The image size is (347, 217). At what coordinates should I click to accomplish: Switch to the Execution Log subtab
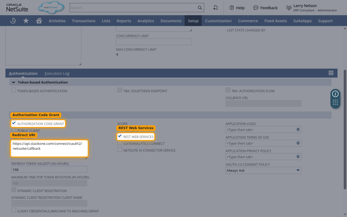(57, 73)
